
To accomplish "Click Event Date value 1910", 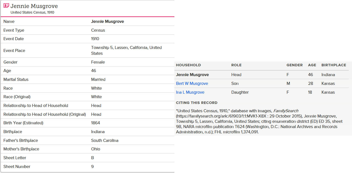I will pyautogui.click(x=95, y=39).
